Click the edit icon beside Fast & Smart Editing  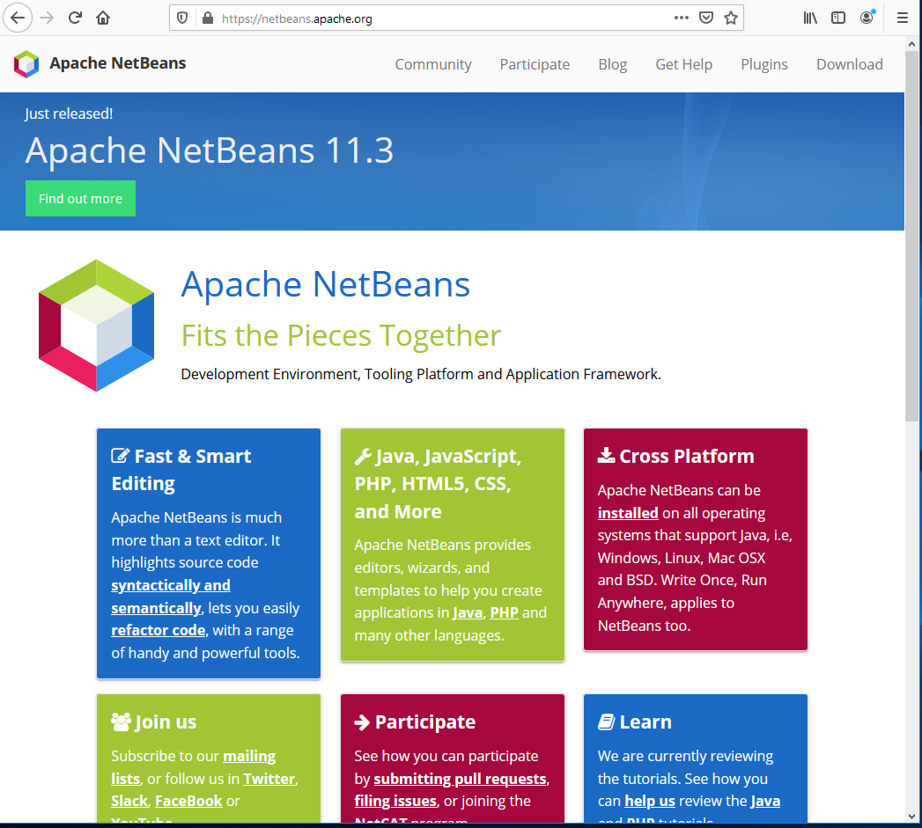[120, 456]
